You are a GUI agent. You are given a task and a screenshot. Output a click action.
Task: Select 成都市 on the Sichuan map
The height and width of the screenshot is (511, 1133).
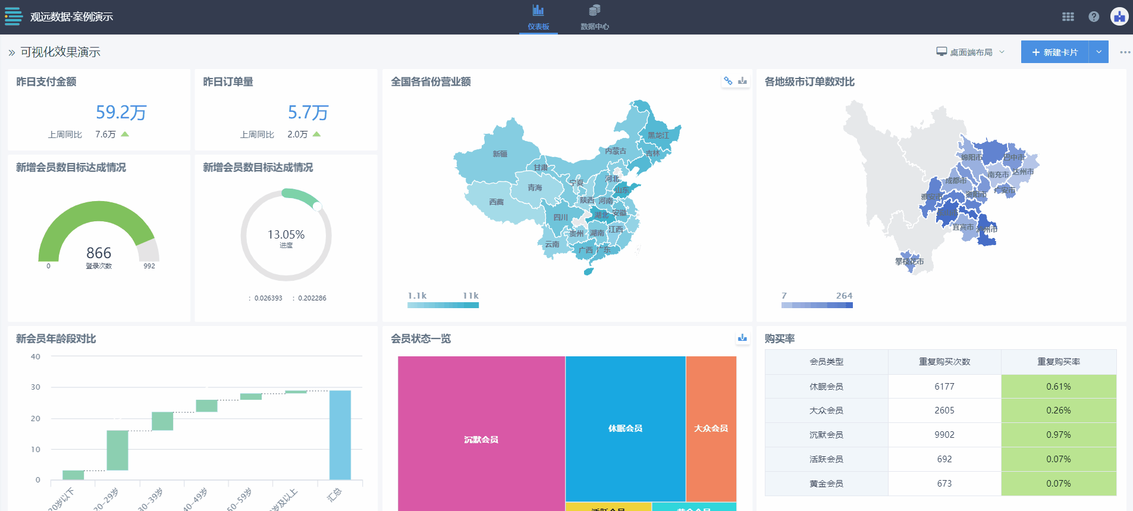(956, 181)
